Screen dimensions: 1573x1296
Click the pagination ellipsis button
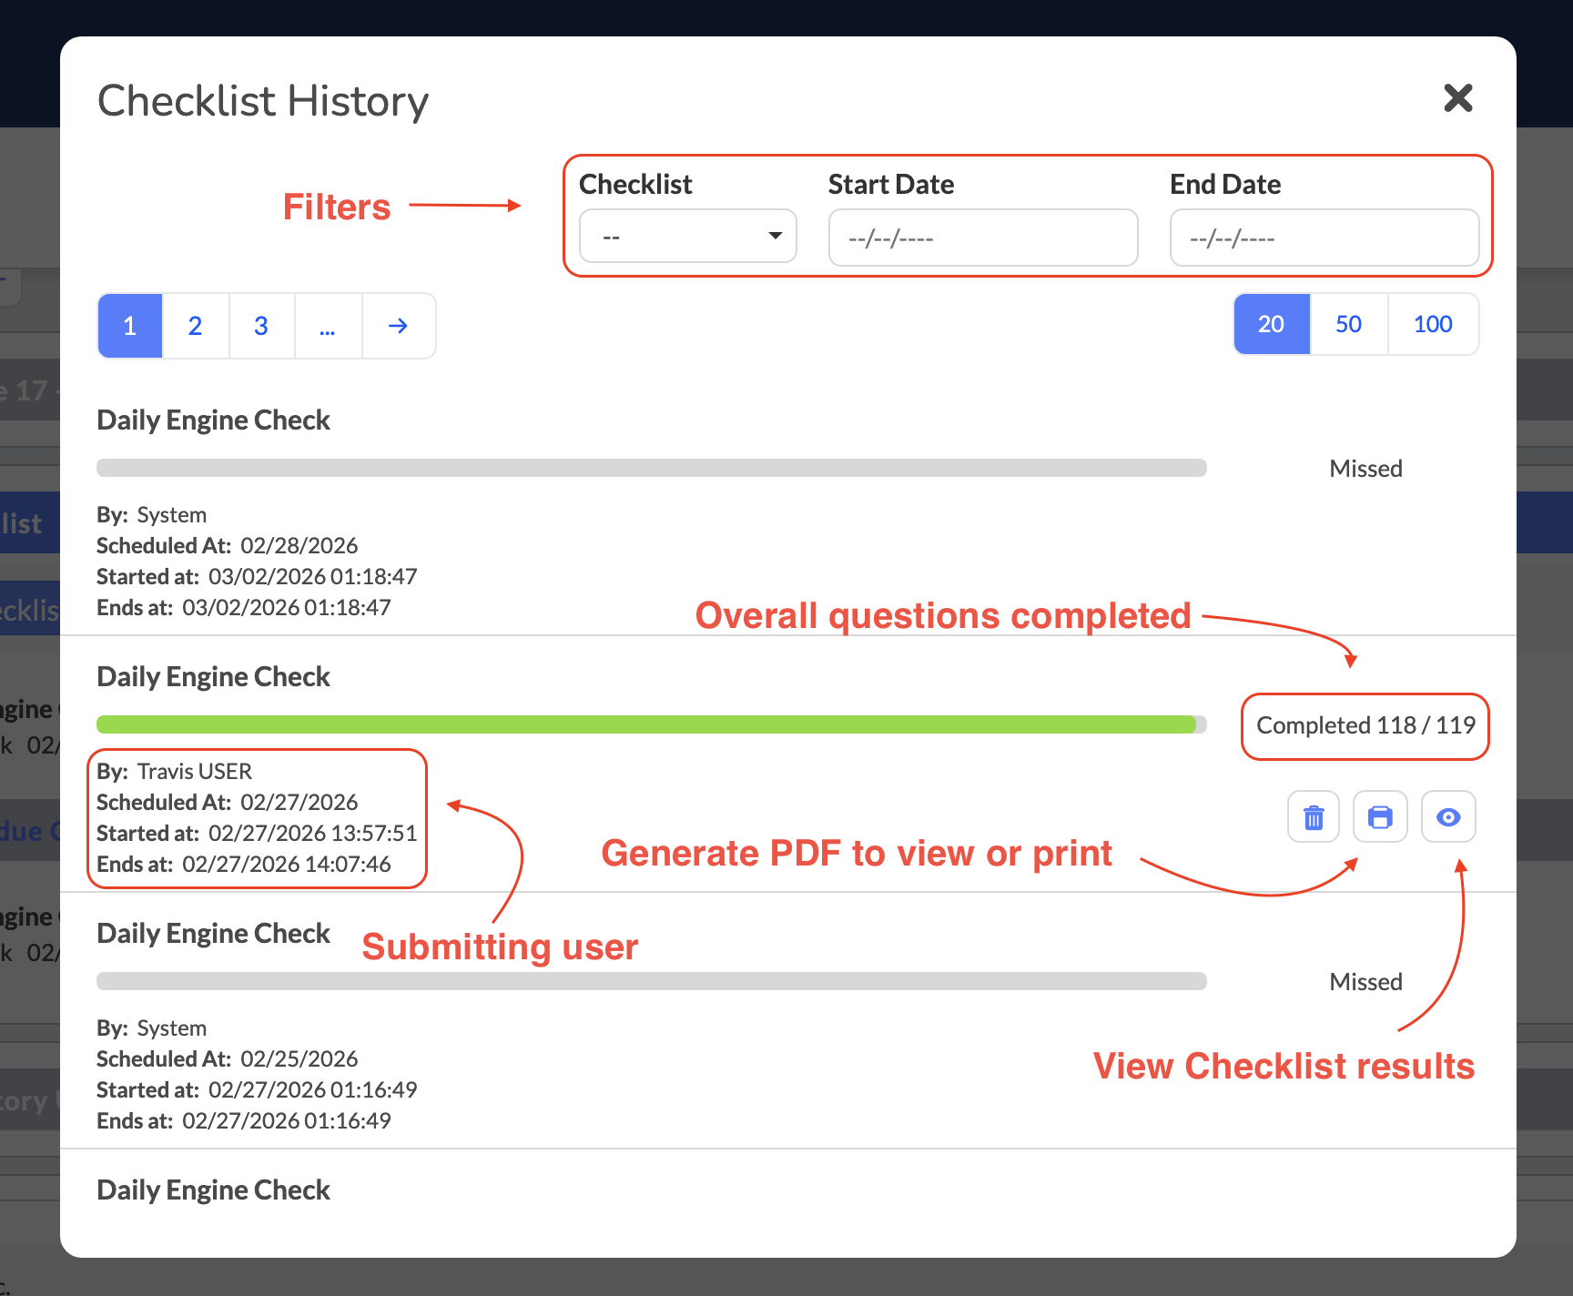coord(328,326)
